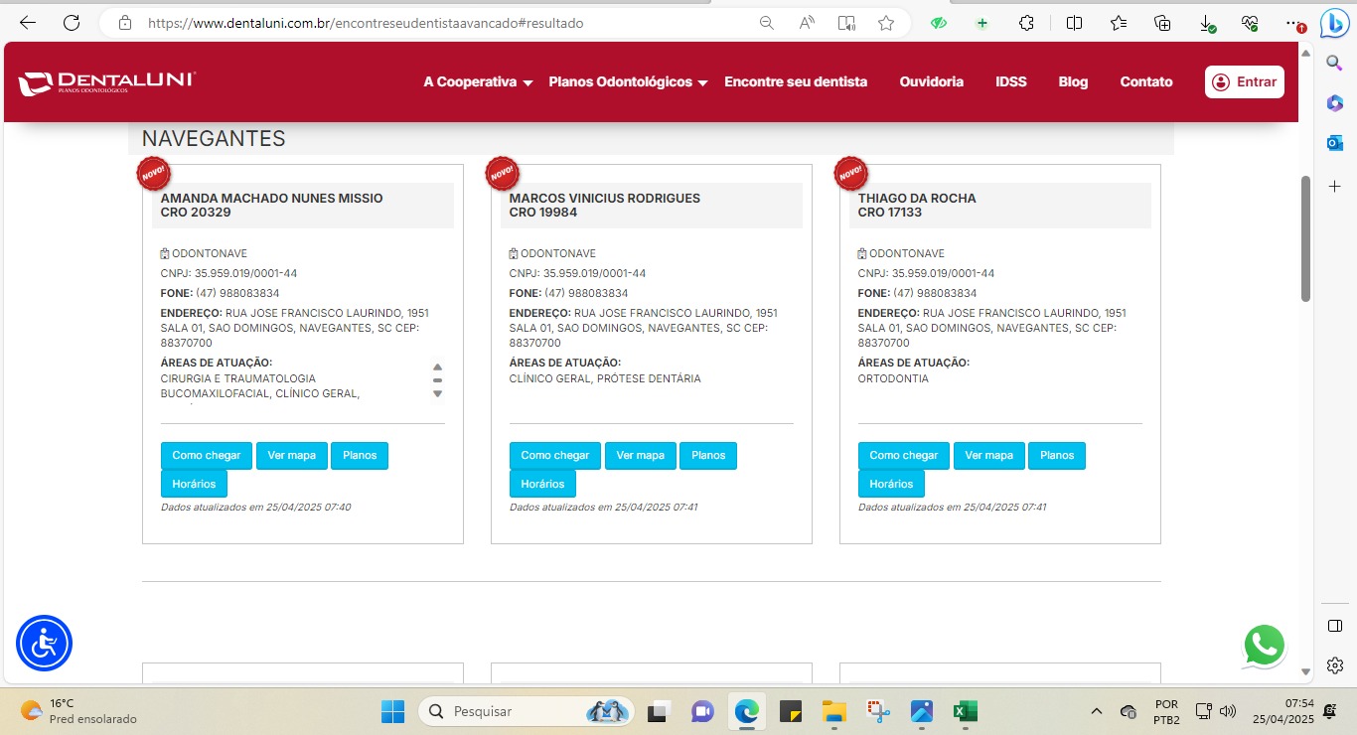Click Planos for Amanda Machado
Screen dimensions: 1357x735
360,455
